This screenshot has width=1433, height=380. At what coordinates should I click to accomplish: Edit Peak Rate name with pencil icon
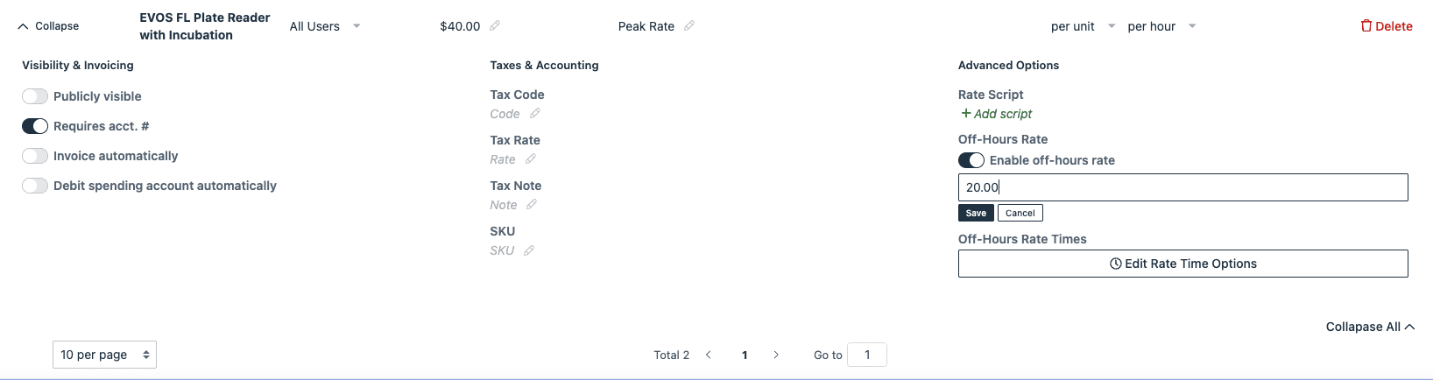click(x=689, y=26)
